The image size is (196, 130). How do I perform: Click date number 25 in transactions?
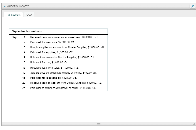pyautogui.click(x=24, y=88)
